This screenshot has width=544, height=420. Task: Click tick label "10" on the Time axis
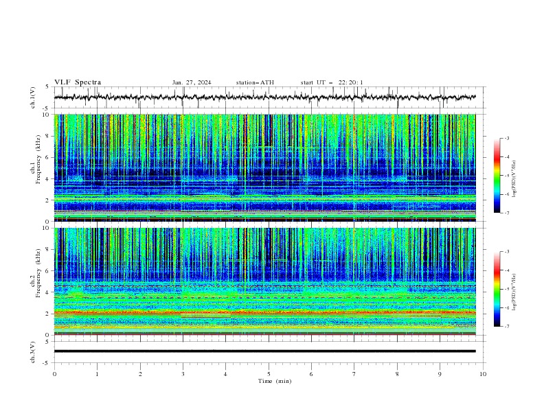[x=483, y=374]
